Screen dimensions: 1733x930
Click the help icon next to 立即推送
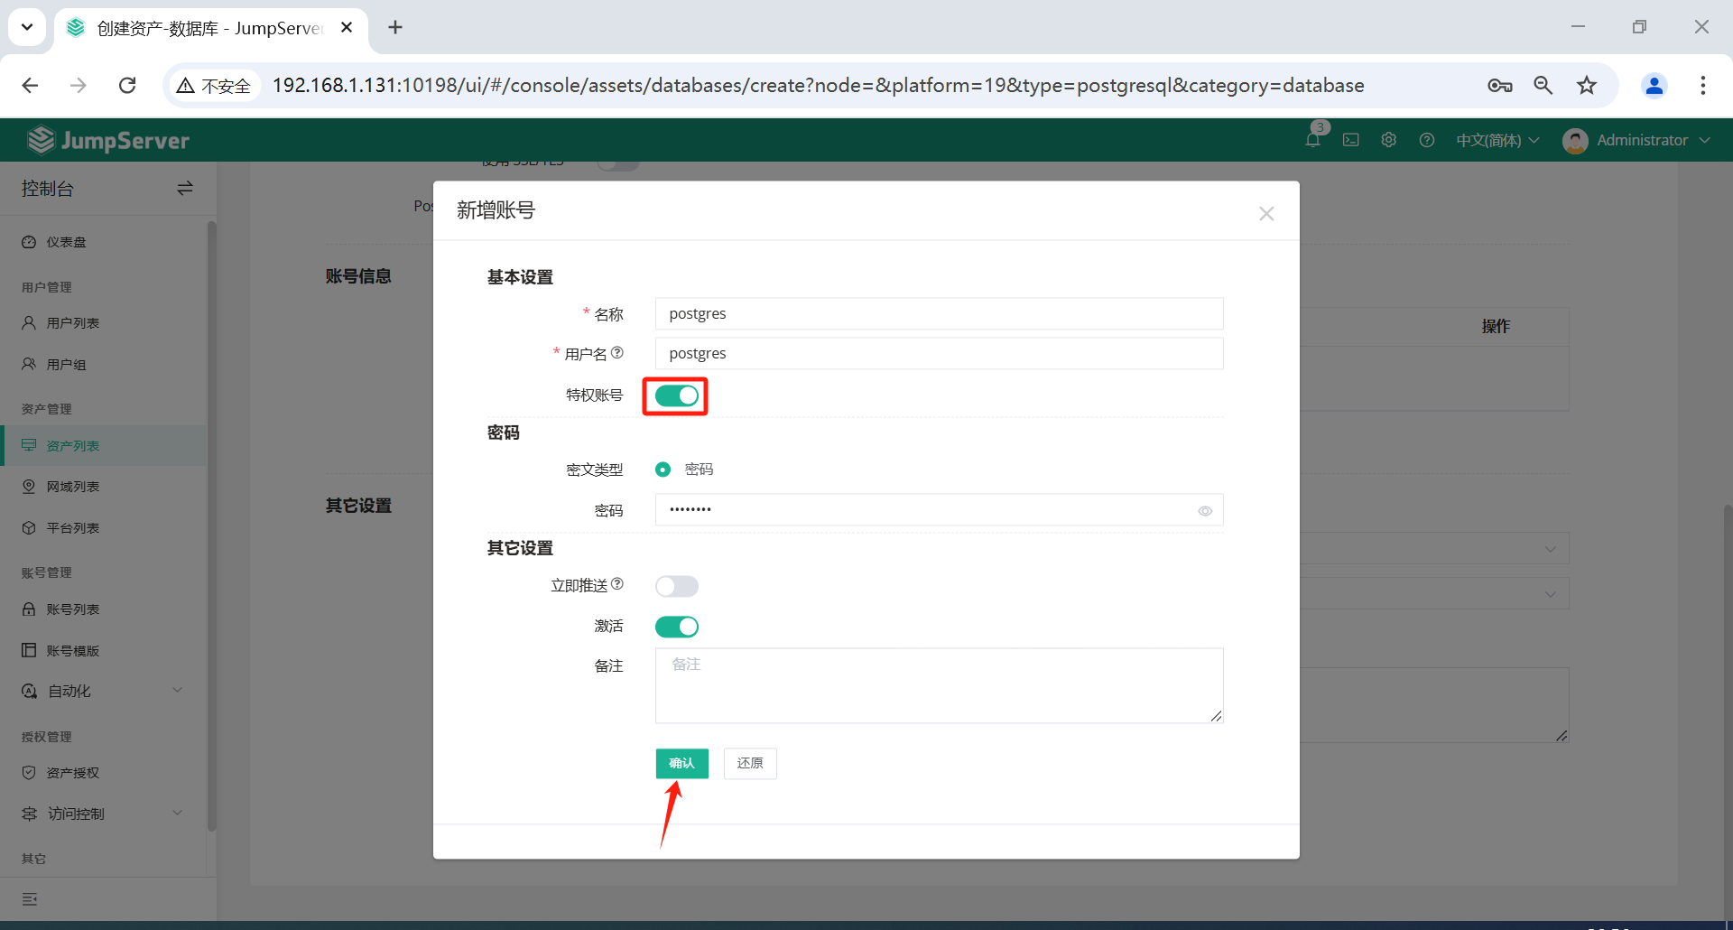617,584
